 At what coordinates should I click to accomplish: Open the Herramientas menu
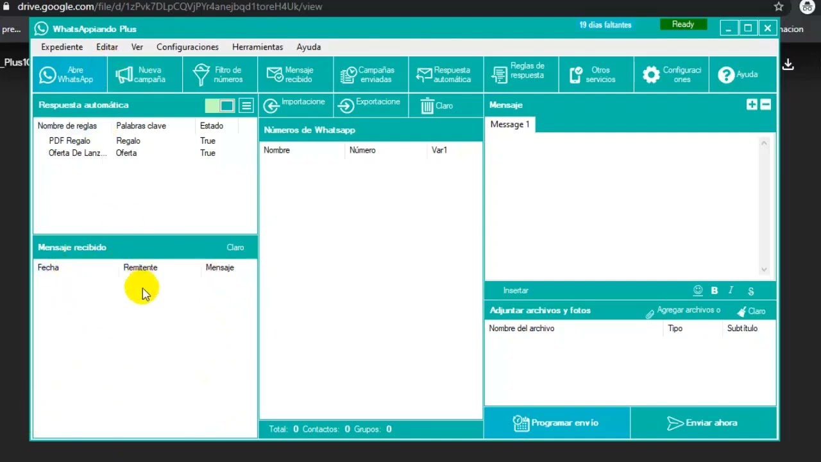pos(258,47)
